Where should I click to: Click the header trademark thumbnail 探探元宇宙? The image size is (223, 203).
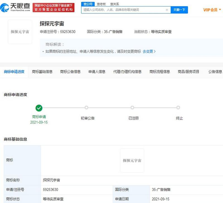tap(20, 32)
